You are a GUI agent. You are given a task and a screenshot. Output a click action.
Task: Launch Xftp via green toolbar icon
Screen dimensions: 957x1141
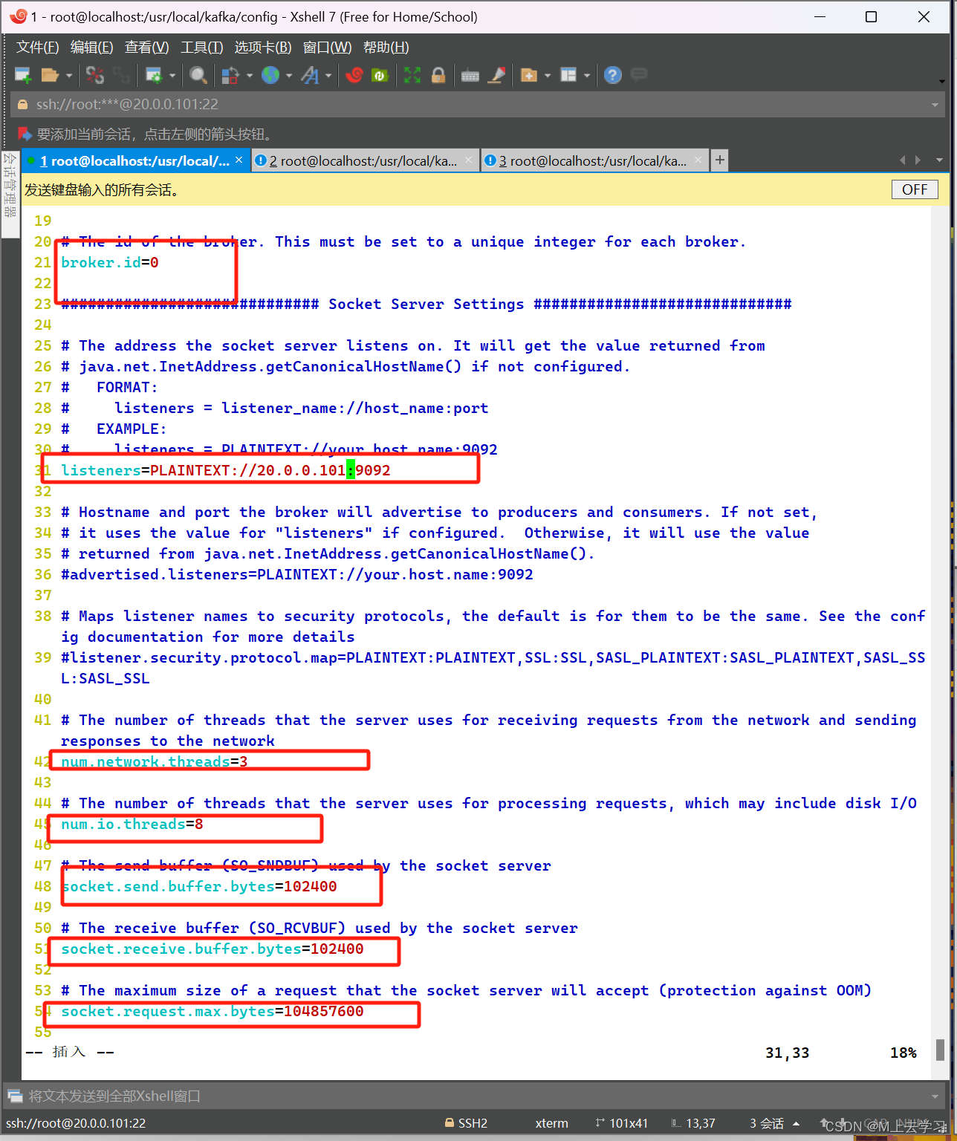380,75
